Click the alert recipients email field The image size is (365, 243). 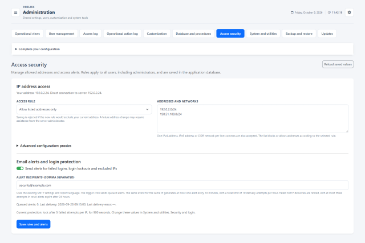[x=182, y=185]
